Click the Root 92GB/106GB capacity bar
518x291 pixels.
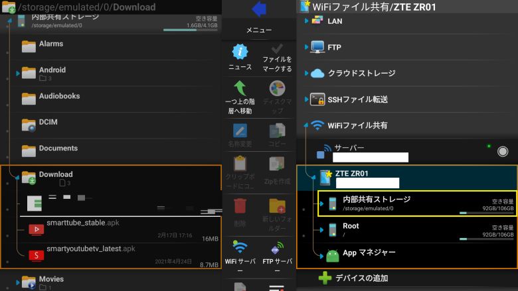pos(487,239)
